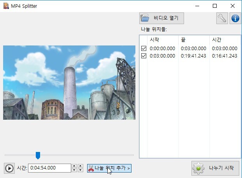This screenshot has width=242, height=178.
Task: Click the 시간 time input field
Action: click(x=49, y=168)
